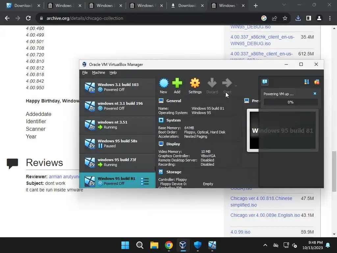Open the Machine menu in VirtualBox
337x253 pixels.
pyautogui.click(x=99, y=72)
